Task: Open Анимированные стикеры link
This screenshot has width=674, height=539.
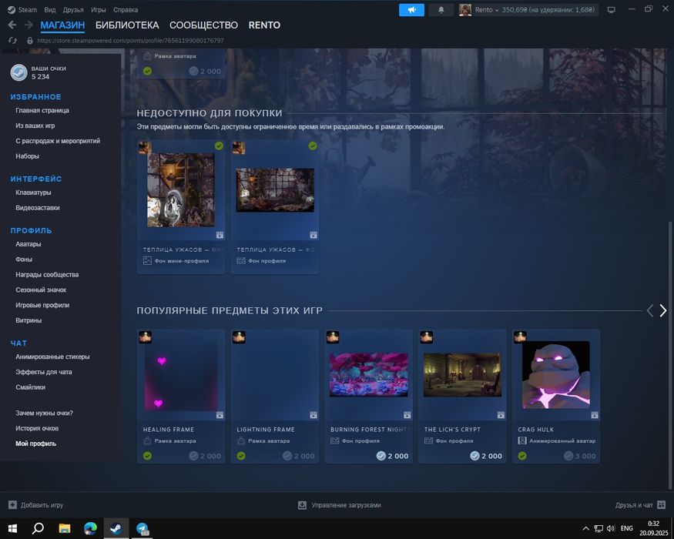Action: (x=52, y=357)
